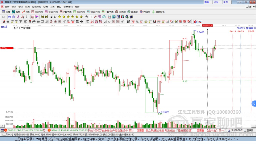This screenshot has width=256, height=144.
Task: Open the 公式选股 menu
Action: click(x=36, y=7)
